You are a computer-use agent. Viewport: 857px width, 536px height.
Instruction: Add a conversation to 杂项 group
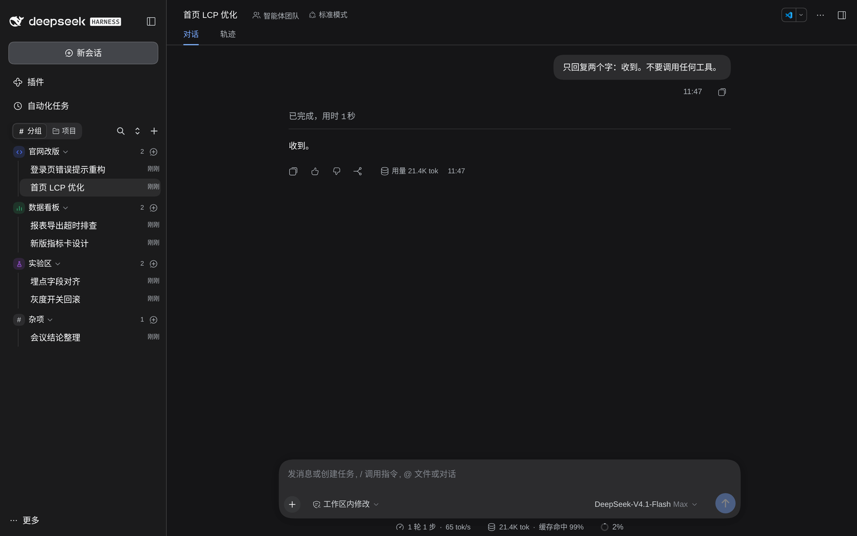pyautogui.click(x=153, y=319)
